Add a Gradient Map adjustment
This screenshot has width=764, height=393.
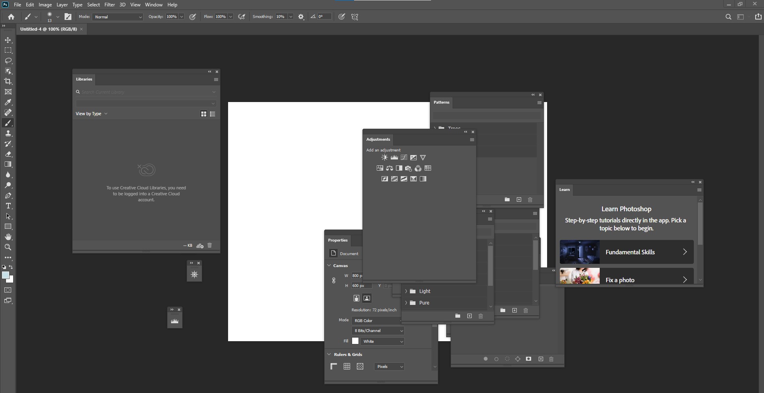pos(423,179)
